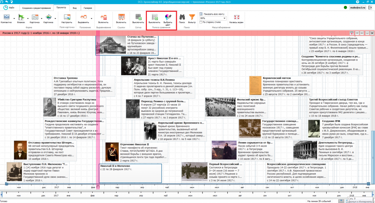The image size is (375, 203).
Task: Open Поиск binoculars search
Action: pyautogui.click(x=182, y=18)
